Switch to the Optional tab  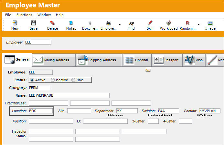[137, 60]
